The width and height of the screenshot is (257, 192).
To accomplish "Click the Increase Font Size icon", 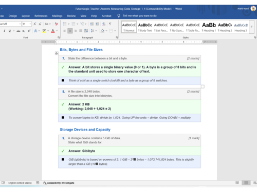I will pyautogui.click(x=35, y=24).
